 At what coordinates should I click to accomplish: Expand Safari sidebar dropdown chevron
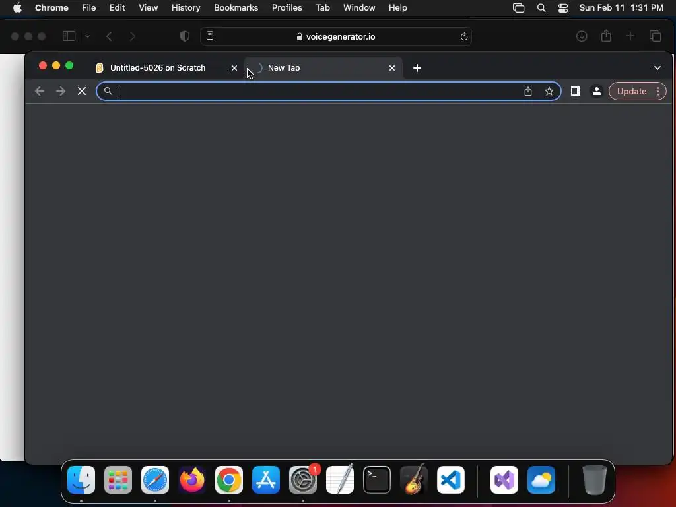click(88, 36)
